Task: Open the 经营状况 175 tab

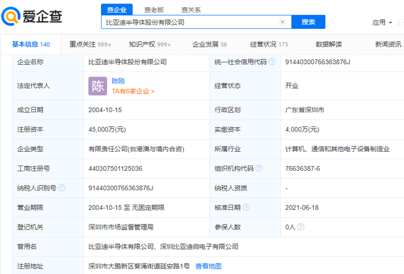Action: coord(269,44)
